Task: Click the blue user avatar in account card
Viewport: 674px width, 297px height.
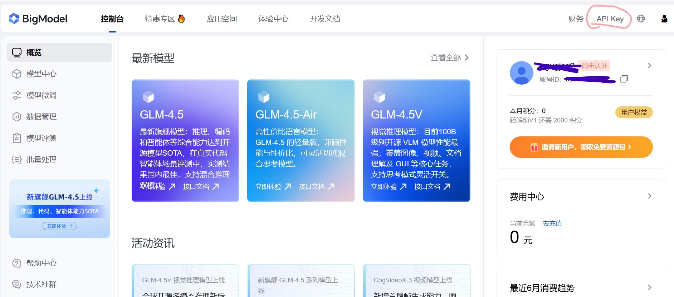Action: tap(521, 73)
